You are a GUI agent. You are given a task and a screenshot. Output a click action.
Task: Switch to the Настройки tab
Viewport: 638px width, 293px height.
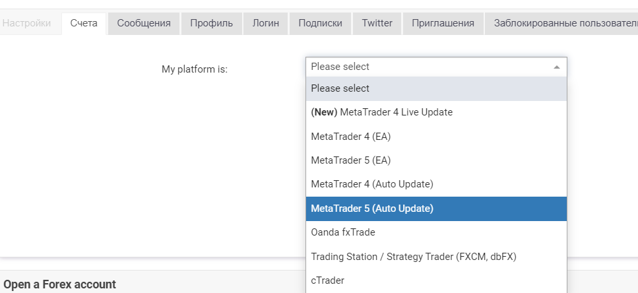[28, 23]
